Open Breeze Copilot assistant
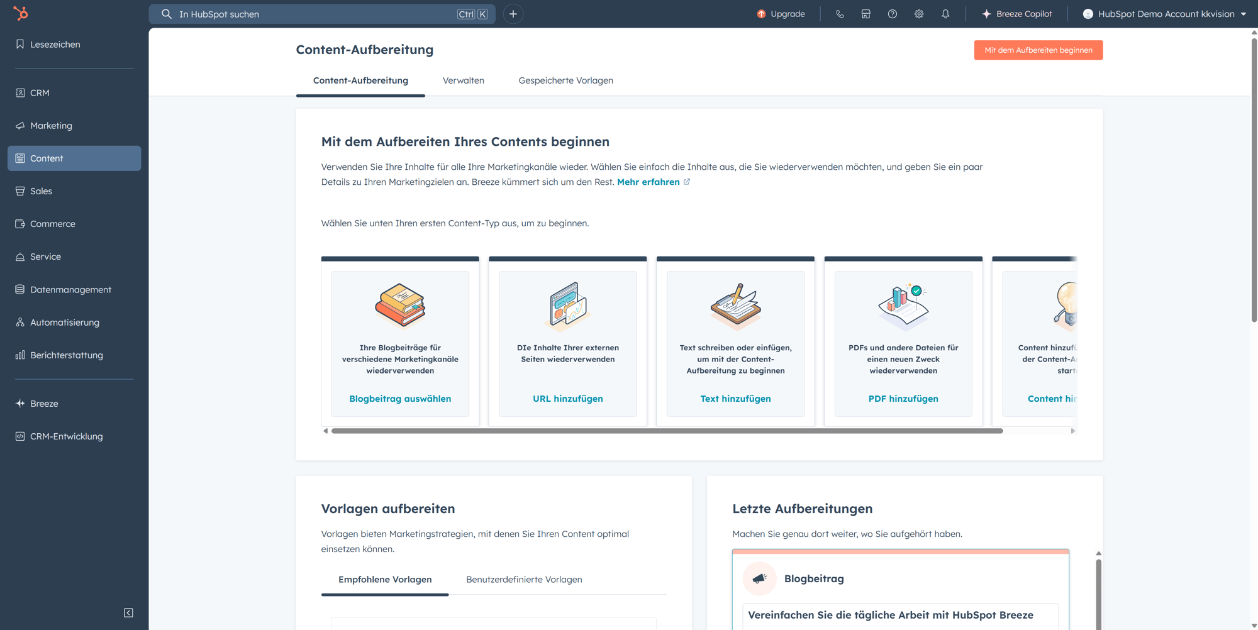 1016,14
